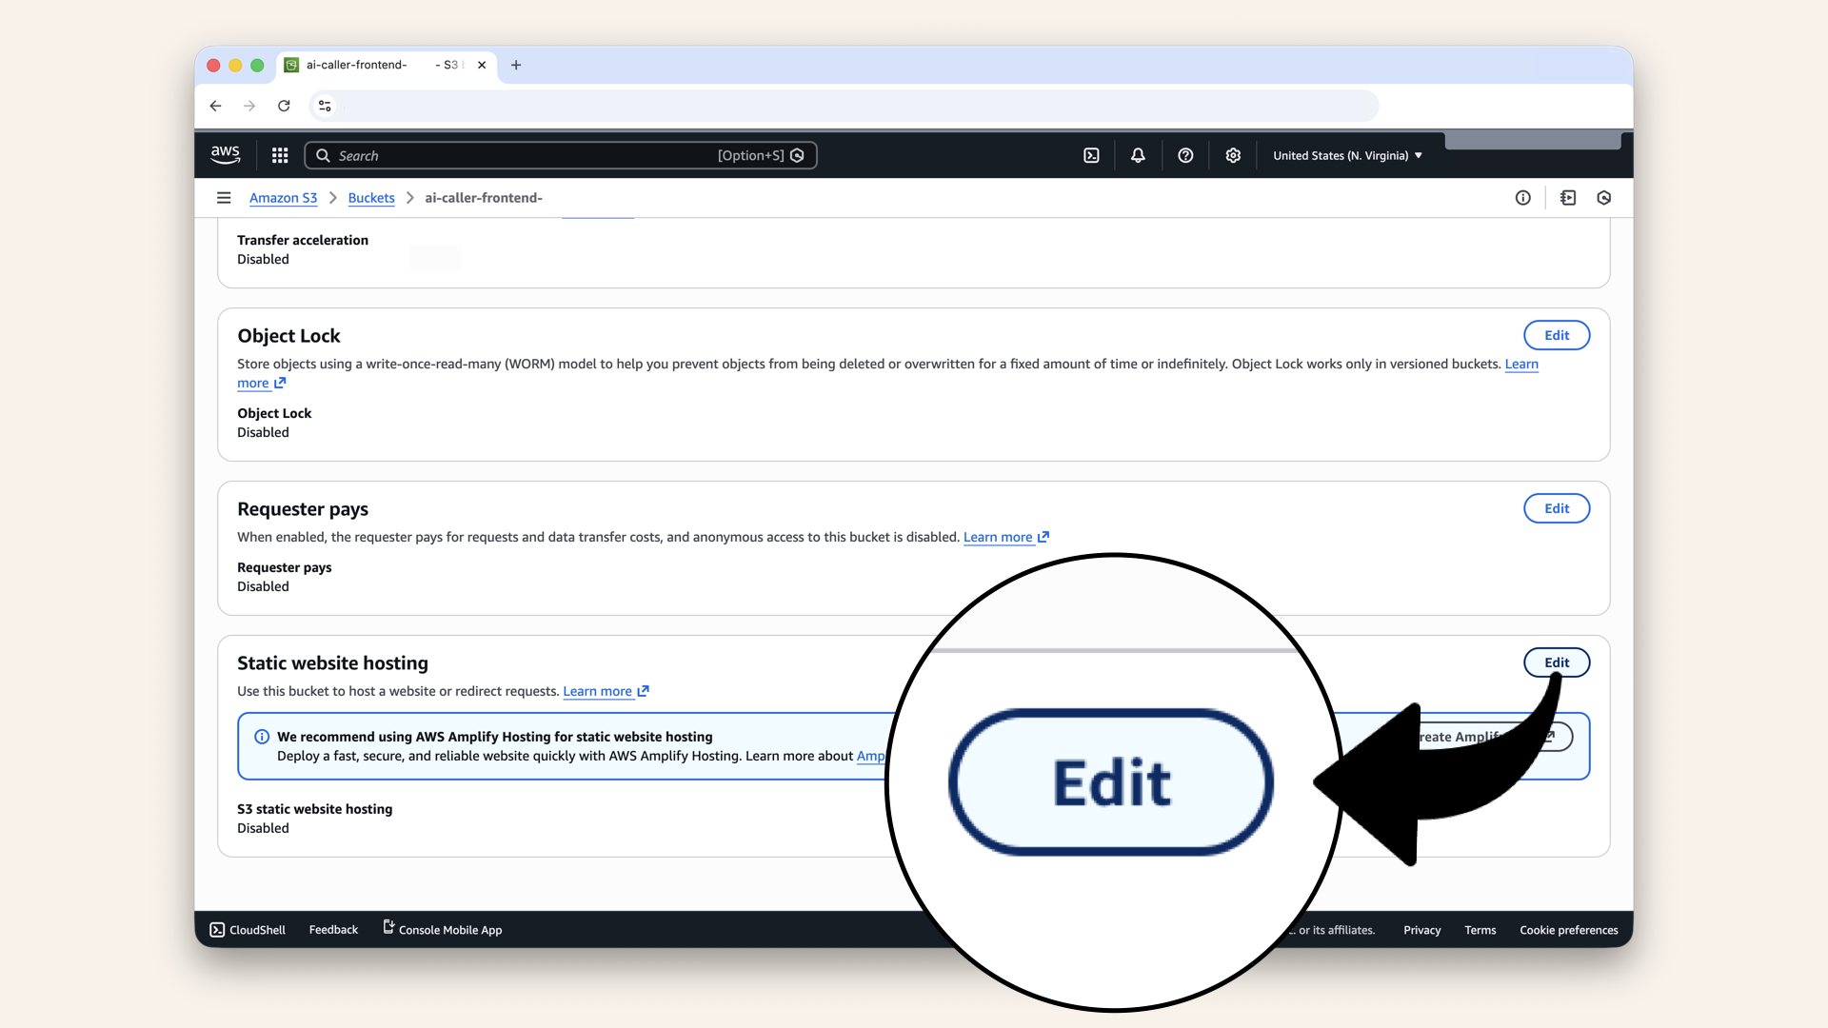The width and height of the screenshot is (1828, 1028).
Task: Expand the left navigation hamburger menu
Action: 224,197
